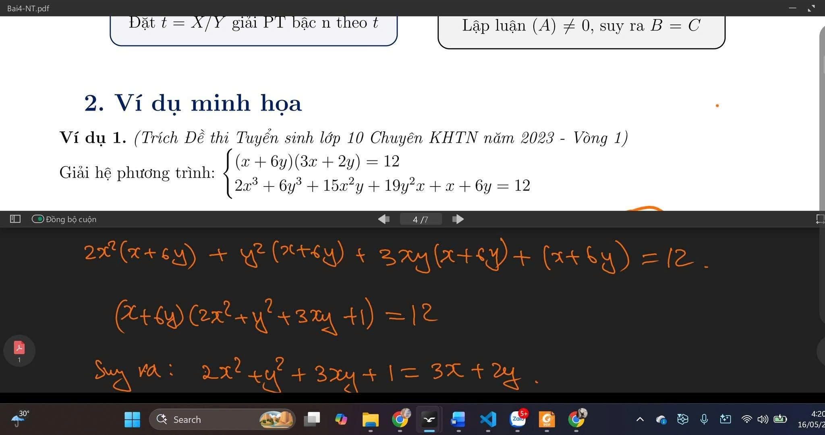This screenshot has width=825, height=435.
Task: Click the taskbar Search box
Action: pyautogui.click(x=222, y=419)
